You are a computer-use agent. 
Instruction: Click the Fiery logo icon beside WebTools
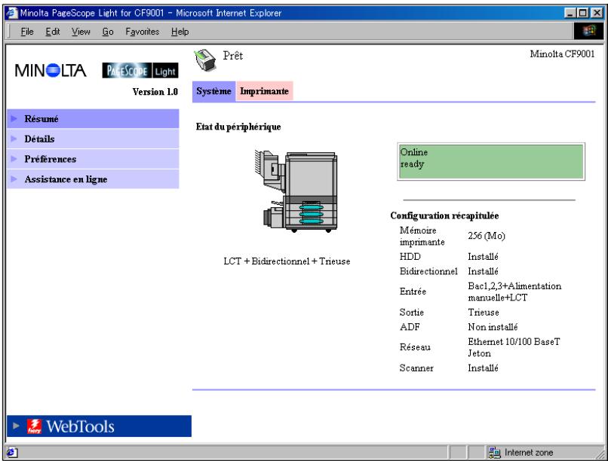tap(34, 426)
